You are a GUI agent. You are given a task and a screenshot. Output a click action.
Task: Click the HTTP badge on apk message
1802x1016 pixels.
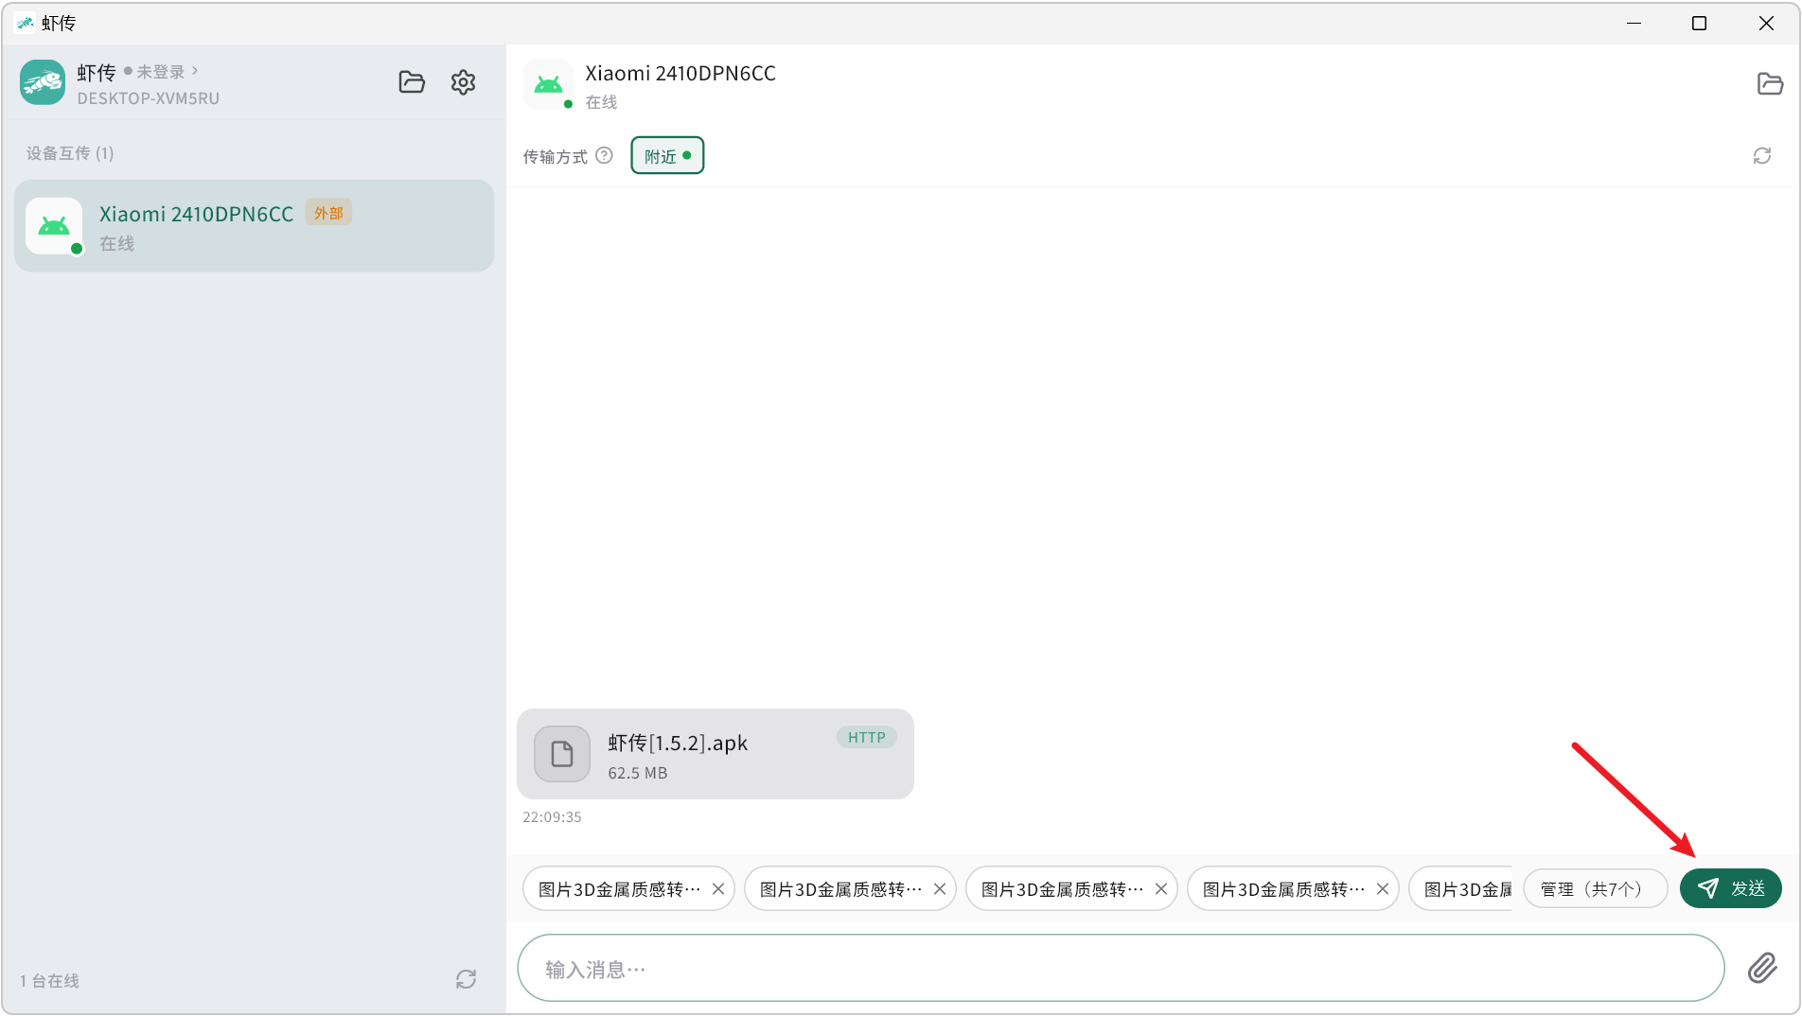coord(866,737)
